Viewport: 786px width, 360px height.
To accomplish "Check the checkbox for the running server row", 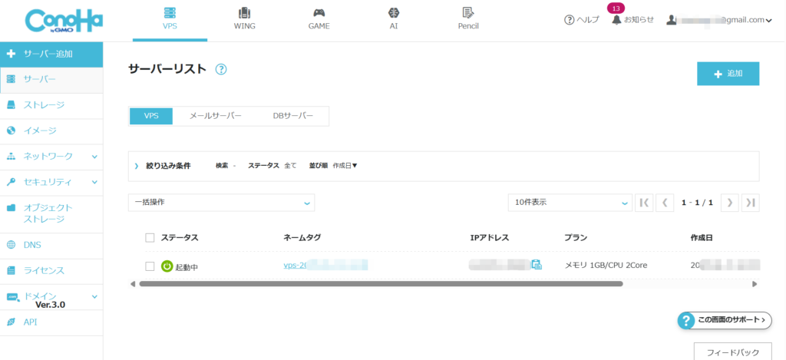I will click(x=150, y=266).
